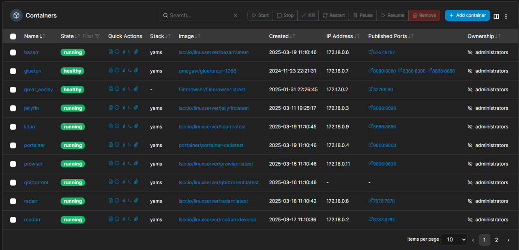The height and width of the screenshot is (250, 519).
Task: Click the Stop button
Action: pos(285,15)
